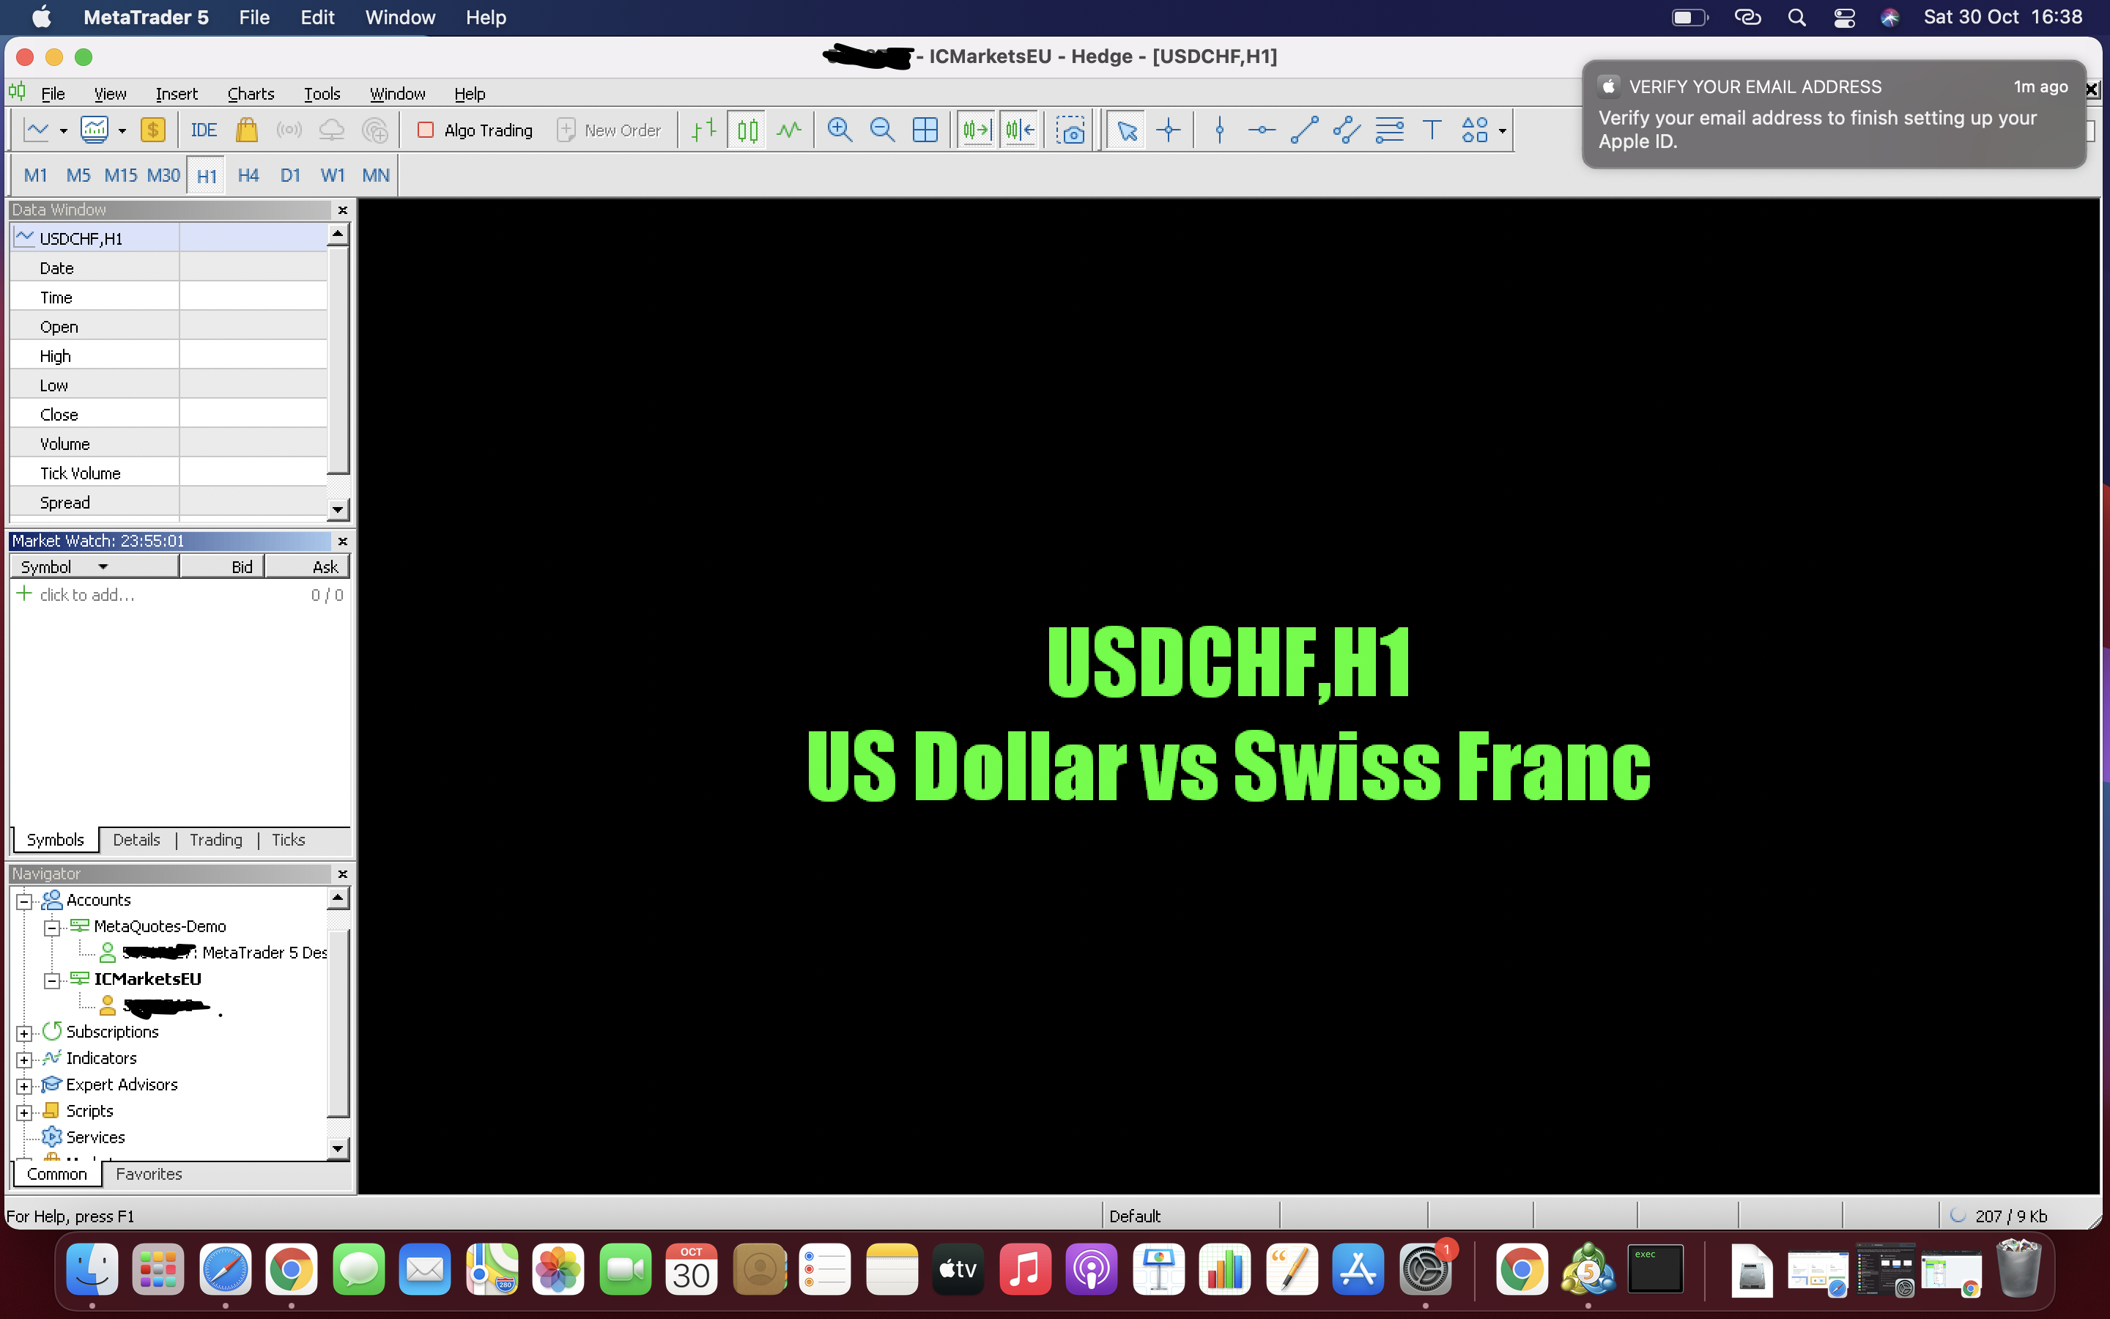Draw Fibonacci retracement levels
2110x1319 pixels.
click(1389, 130)
